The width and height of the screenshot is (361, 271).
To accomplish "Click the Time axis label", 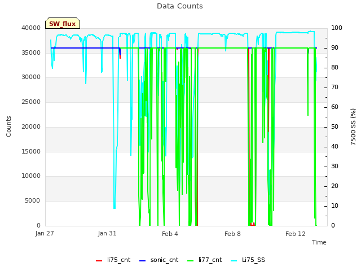I will point(319,242).
